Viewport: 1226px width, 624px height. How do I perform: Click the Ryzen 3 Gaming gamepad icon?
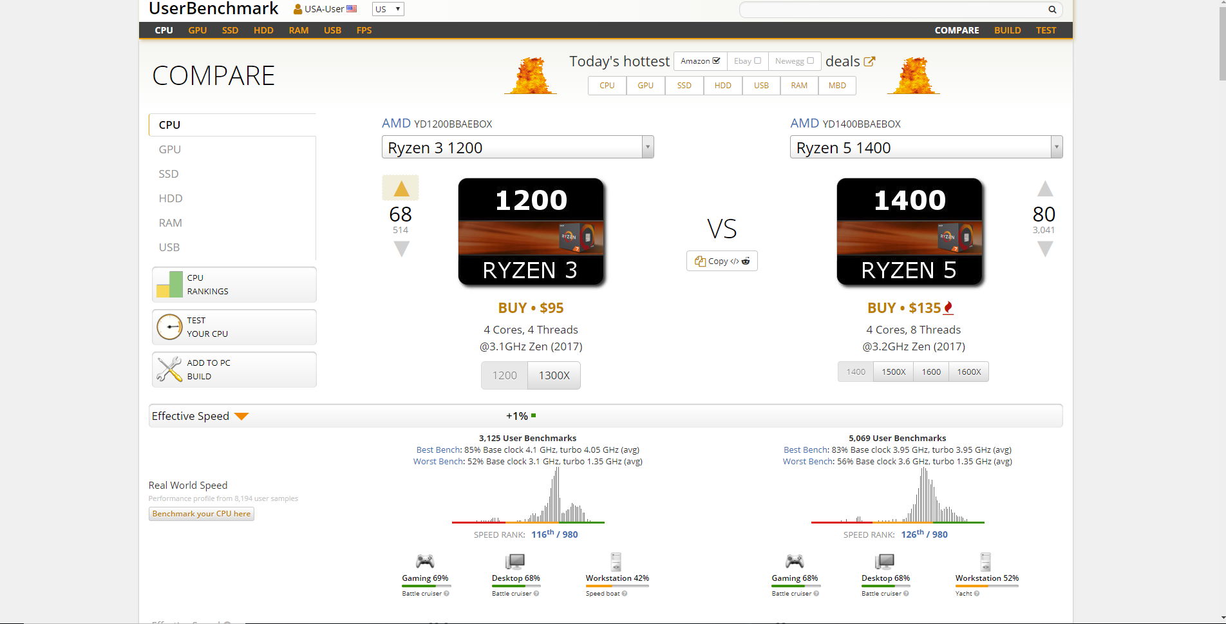(425, 561)
